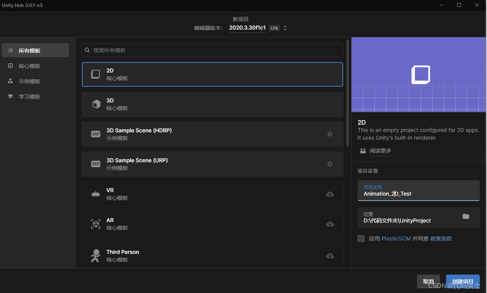Choose the Third Person template

pyautogui.click(x=212, y=255)
